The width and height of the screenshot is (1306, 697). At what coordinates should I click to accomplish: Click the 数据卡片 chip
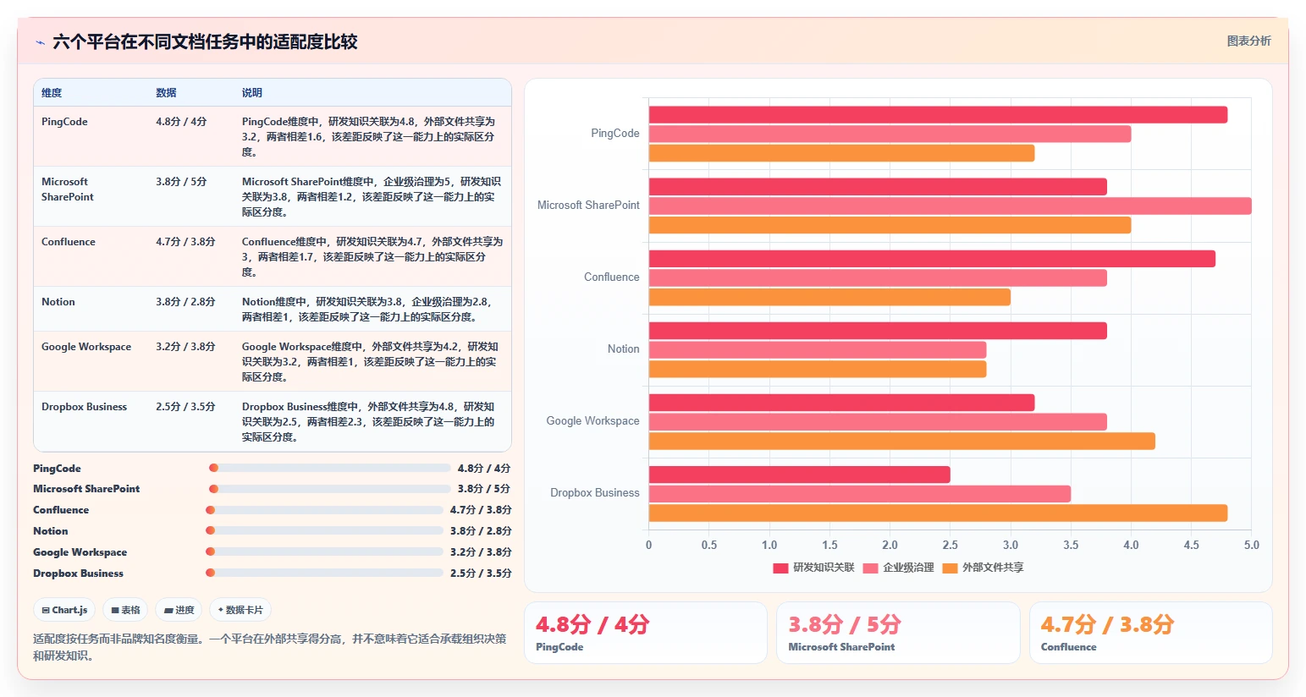coord(240,610)
